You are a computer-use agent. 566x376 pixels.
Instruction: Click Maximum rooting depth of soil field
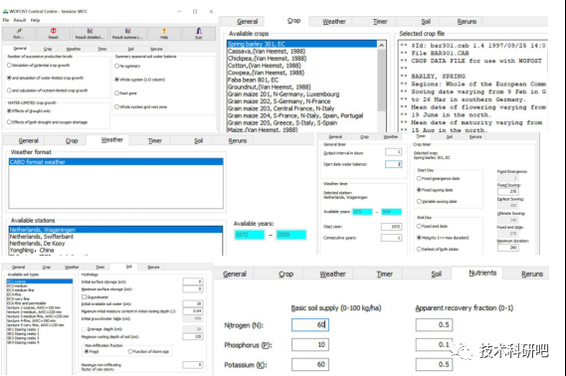point(193,336)
